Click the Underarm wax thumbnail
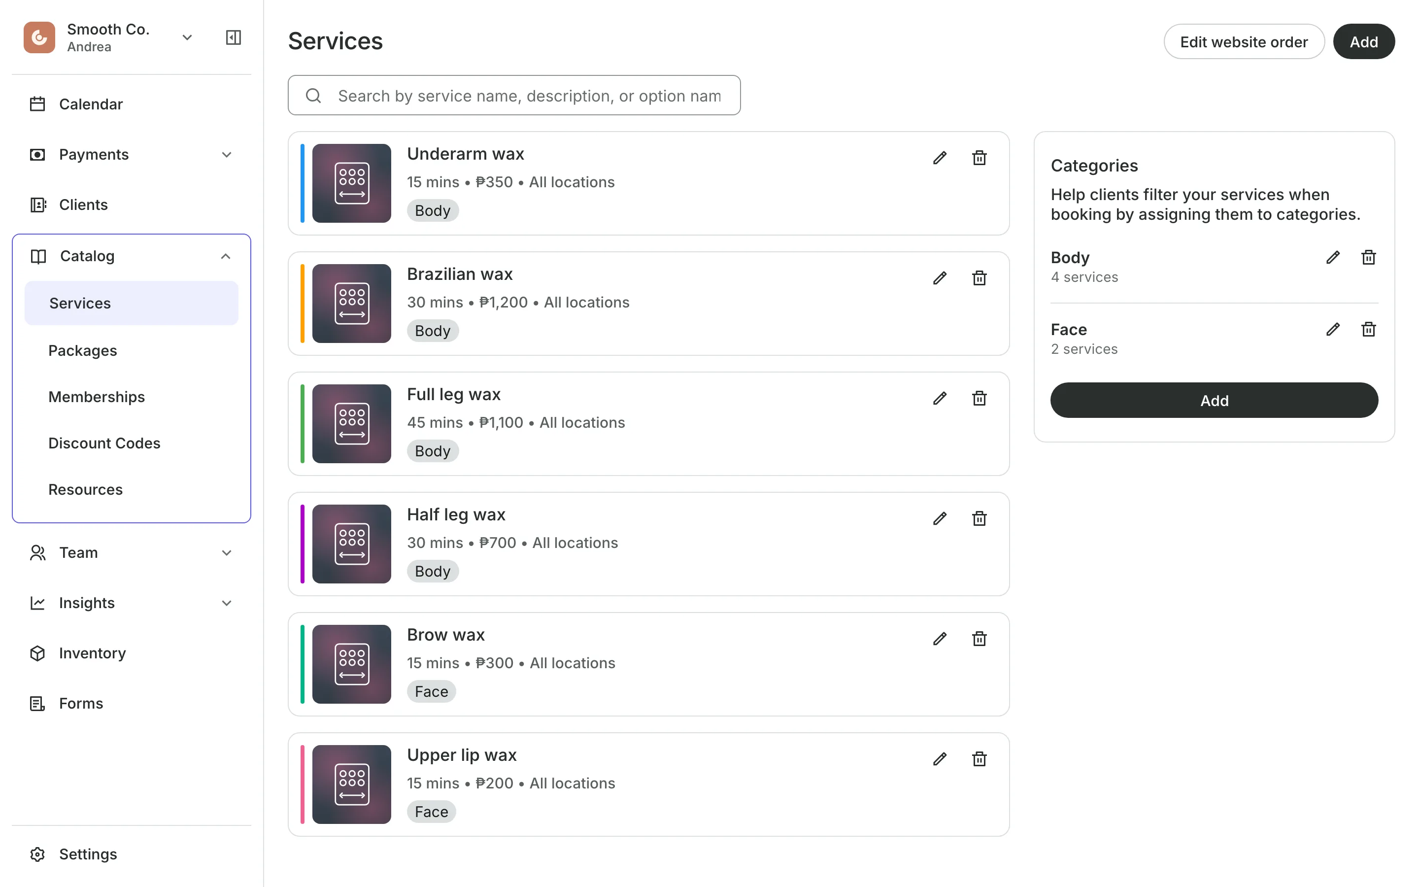The height and width of the screenshot is (887, 1419). [352, 183]
